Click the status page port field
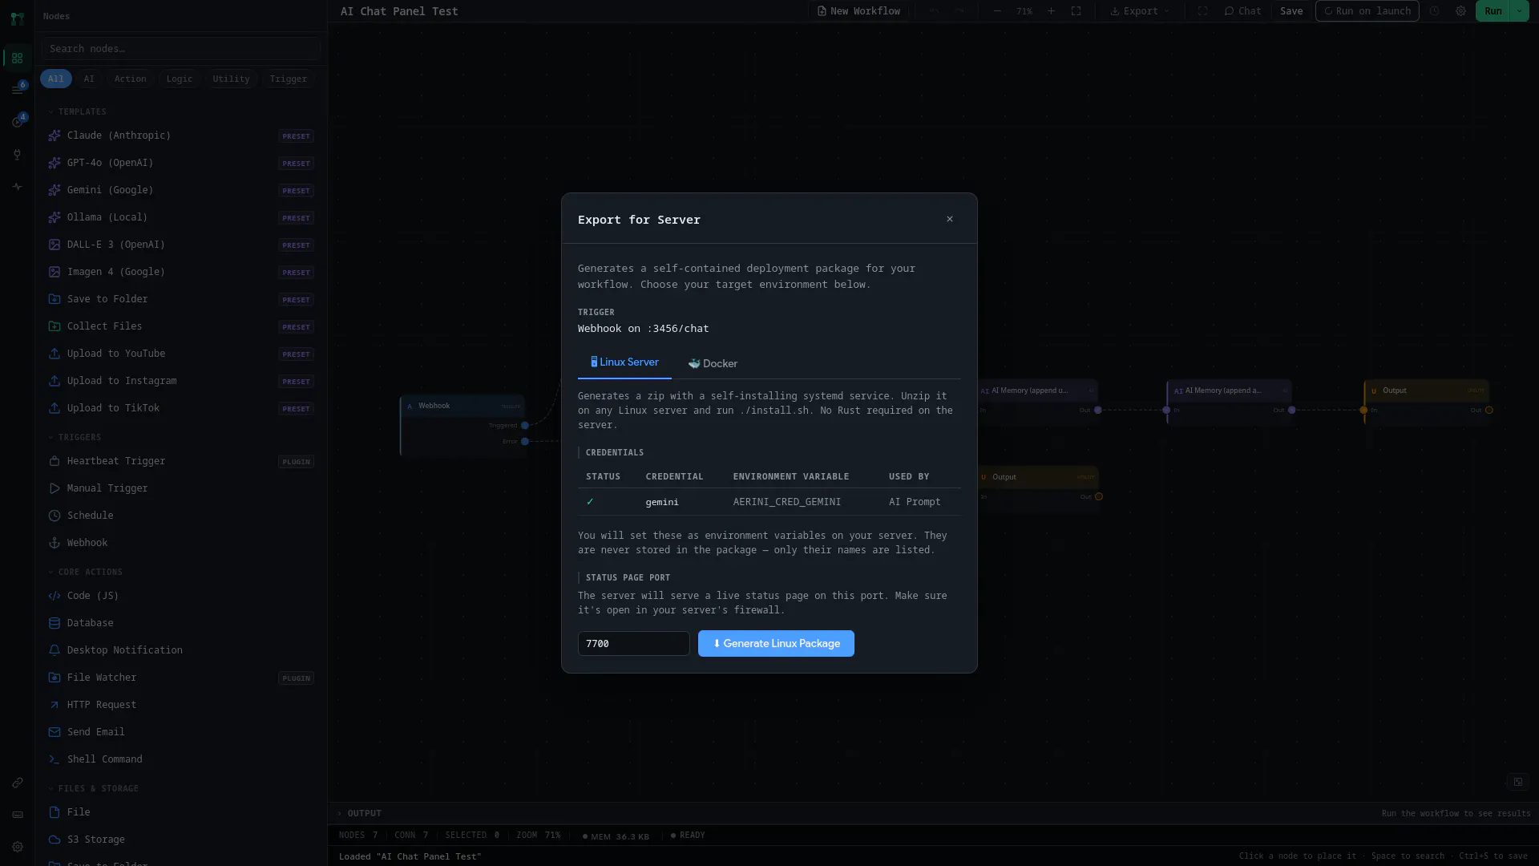Viewport: 1539px width, 866px height. 633,643
